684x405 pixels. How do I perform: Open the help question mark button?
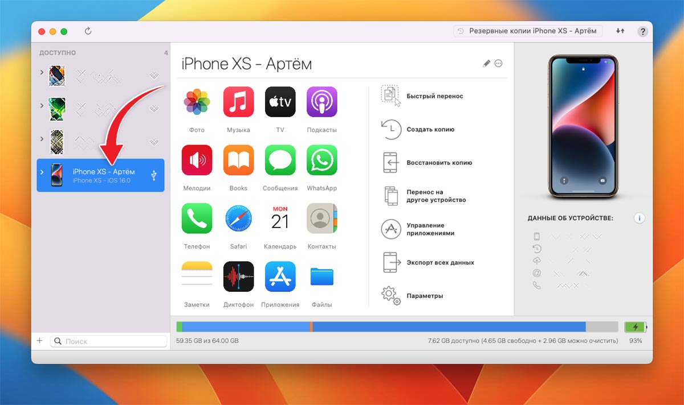click(642, 31)
